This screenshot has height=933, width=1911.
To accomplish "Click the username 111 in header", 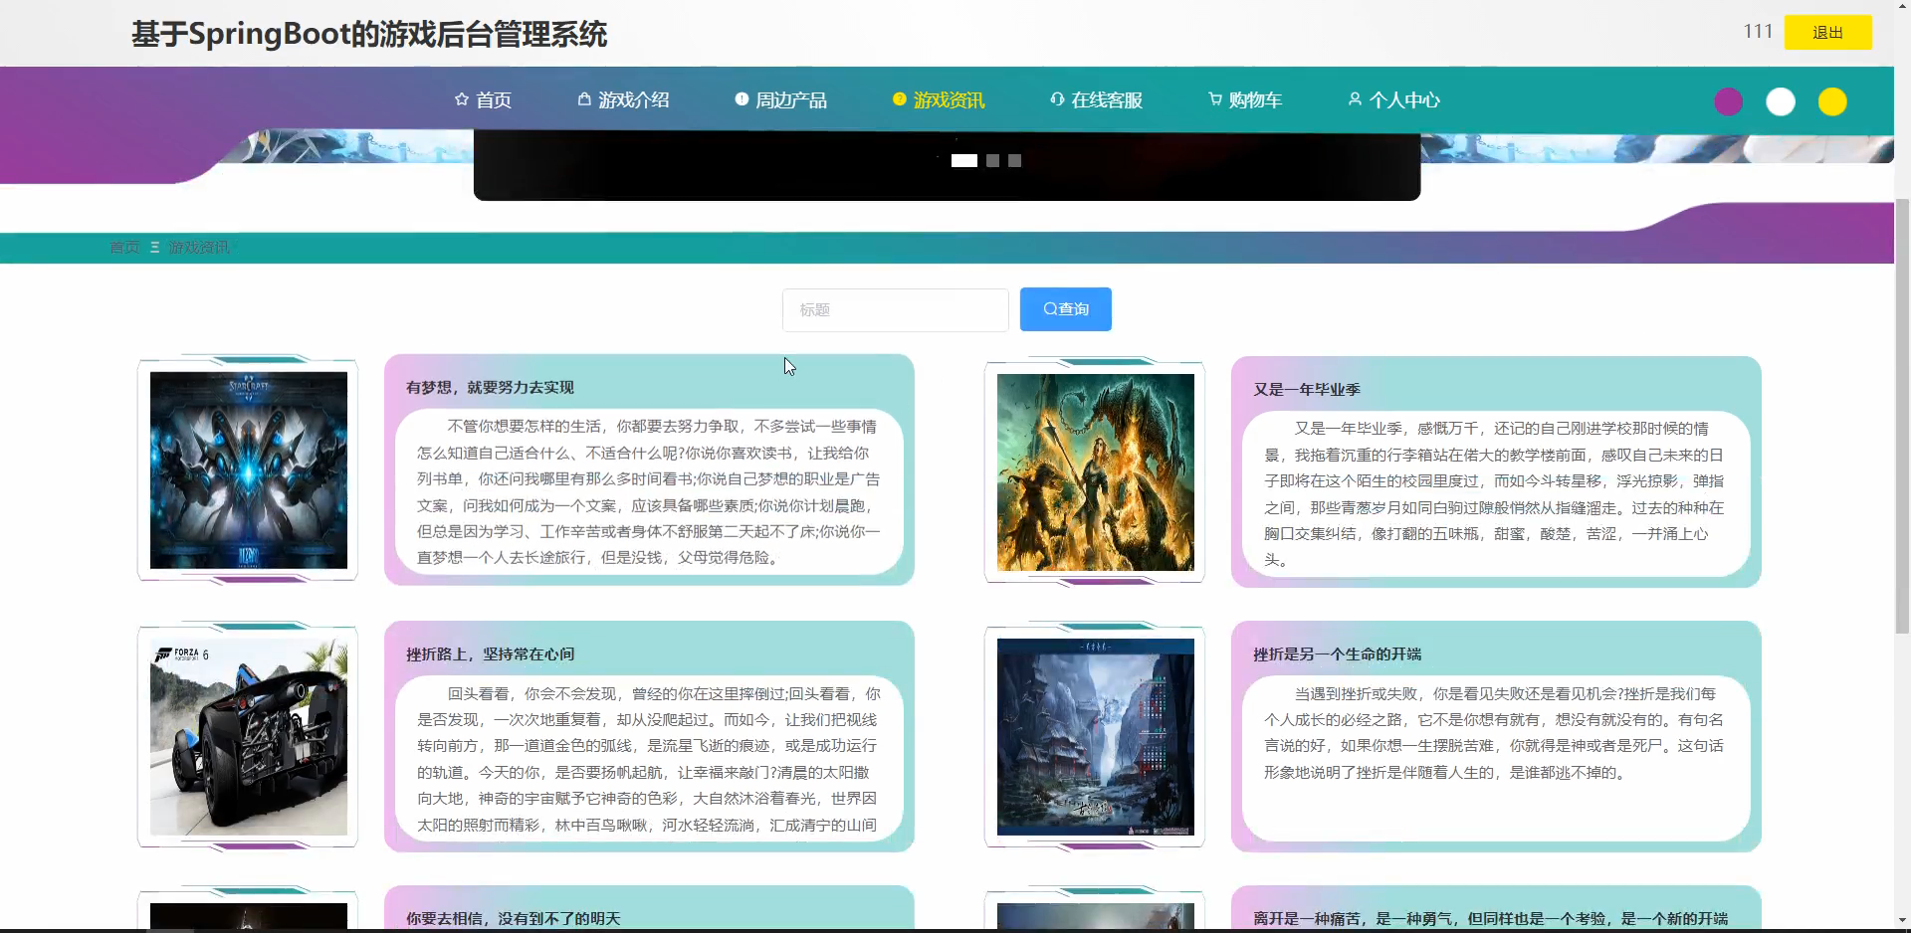I will pyautogui.click(x=1758, y=31).
